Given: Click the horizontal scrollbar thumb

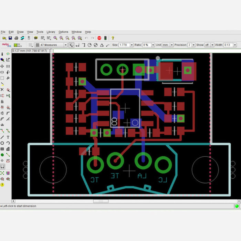Looking at the screenshot, I should pyautogui.click(x=101, y=201).
